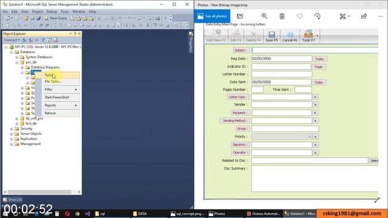Open the File menu in SSMS

(5, 12)
